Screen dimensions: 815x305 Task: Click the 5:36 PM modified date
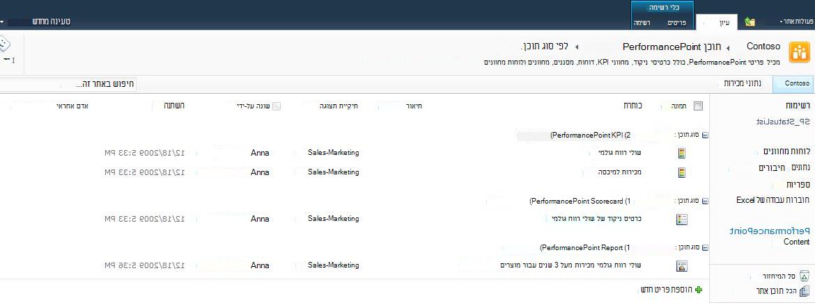coord(144,265)
